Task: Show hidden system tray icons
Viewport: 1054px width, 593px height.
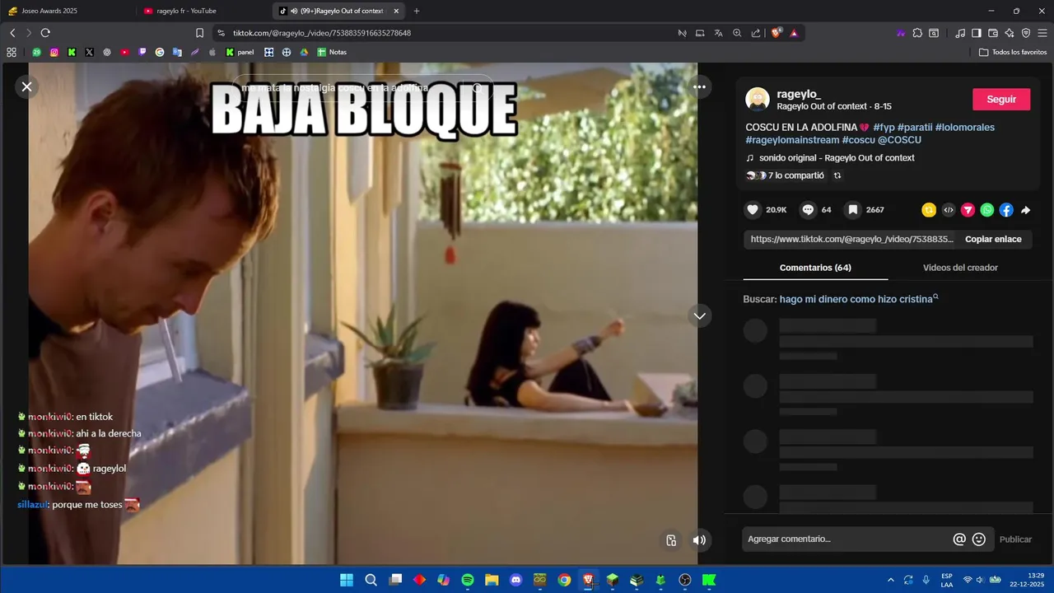Action: pyautogui.click(x=890, y=580)
